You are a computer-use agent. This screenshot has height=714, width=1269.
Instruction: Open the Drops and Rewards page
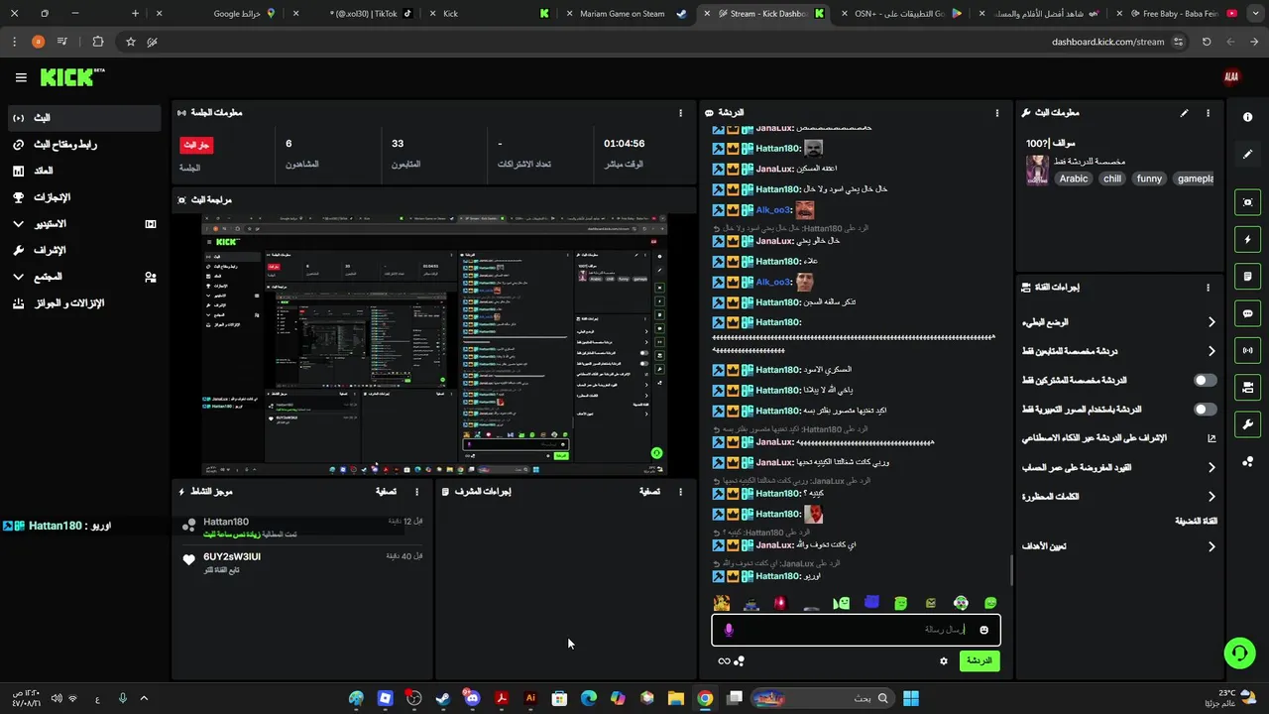pos(84,303)
